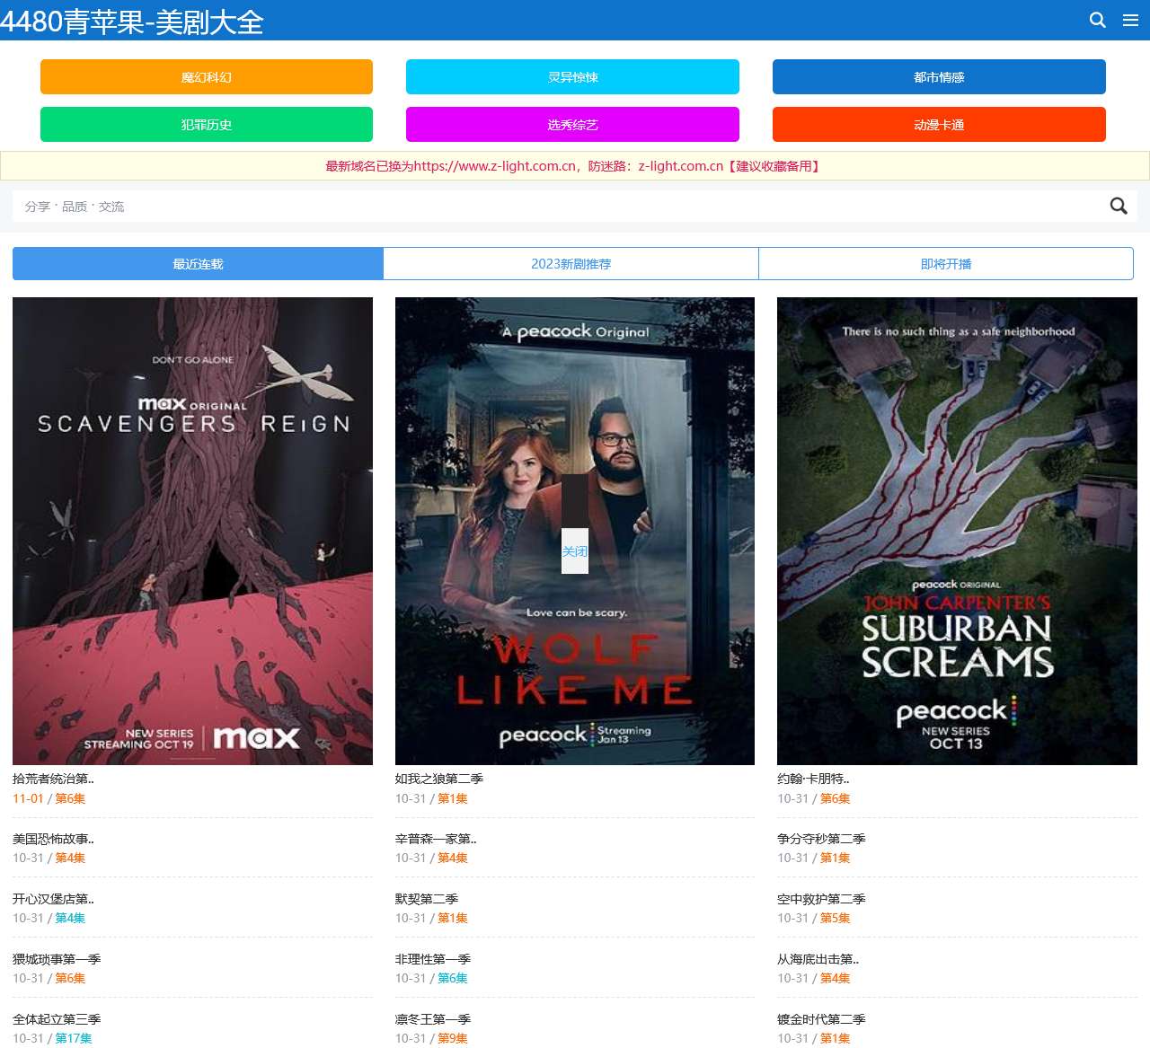Click 第4集 under 开心汉堡店
Screen dimensions: 1150x1048
point(70,918)
